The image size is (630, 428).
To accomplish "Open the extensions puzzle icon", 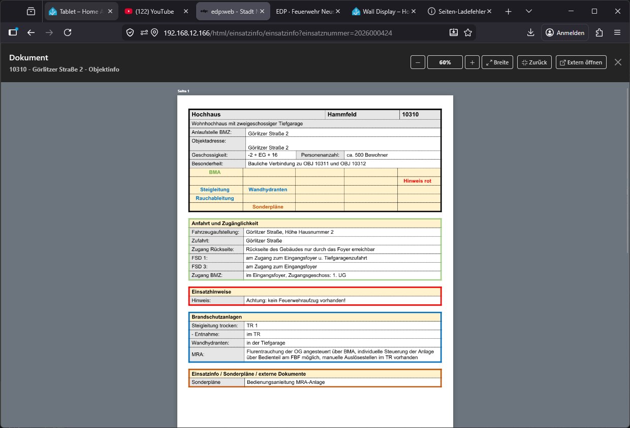I will (599, 32).
